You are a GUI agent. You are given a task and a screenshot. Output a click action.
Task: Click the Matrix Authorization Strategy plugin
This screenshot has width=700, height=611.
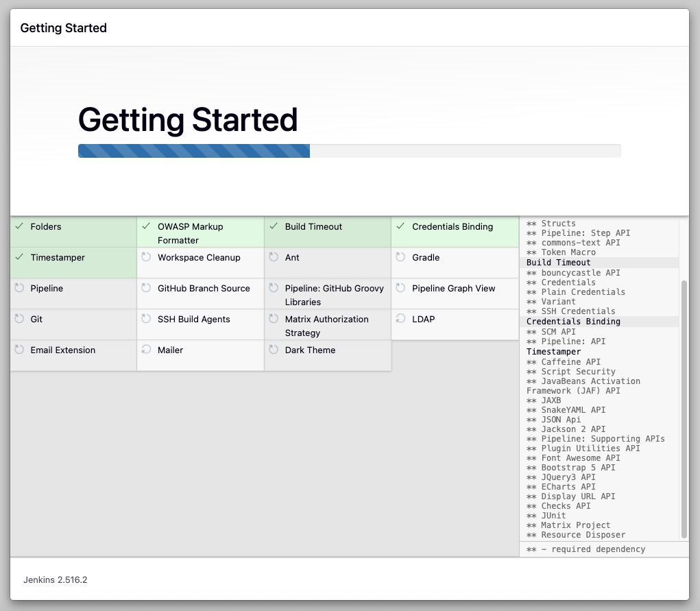pos(326,326)
